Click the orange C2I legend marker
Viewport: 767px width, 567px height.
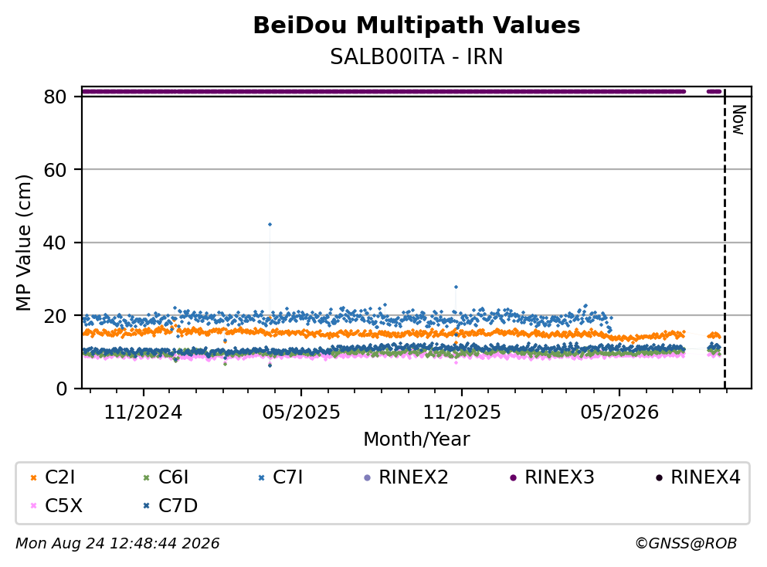(x=33, y=478)
